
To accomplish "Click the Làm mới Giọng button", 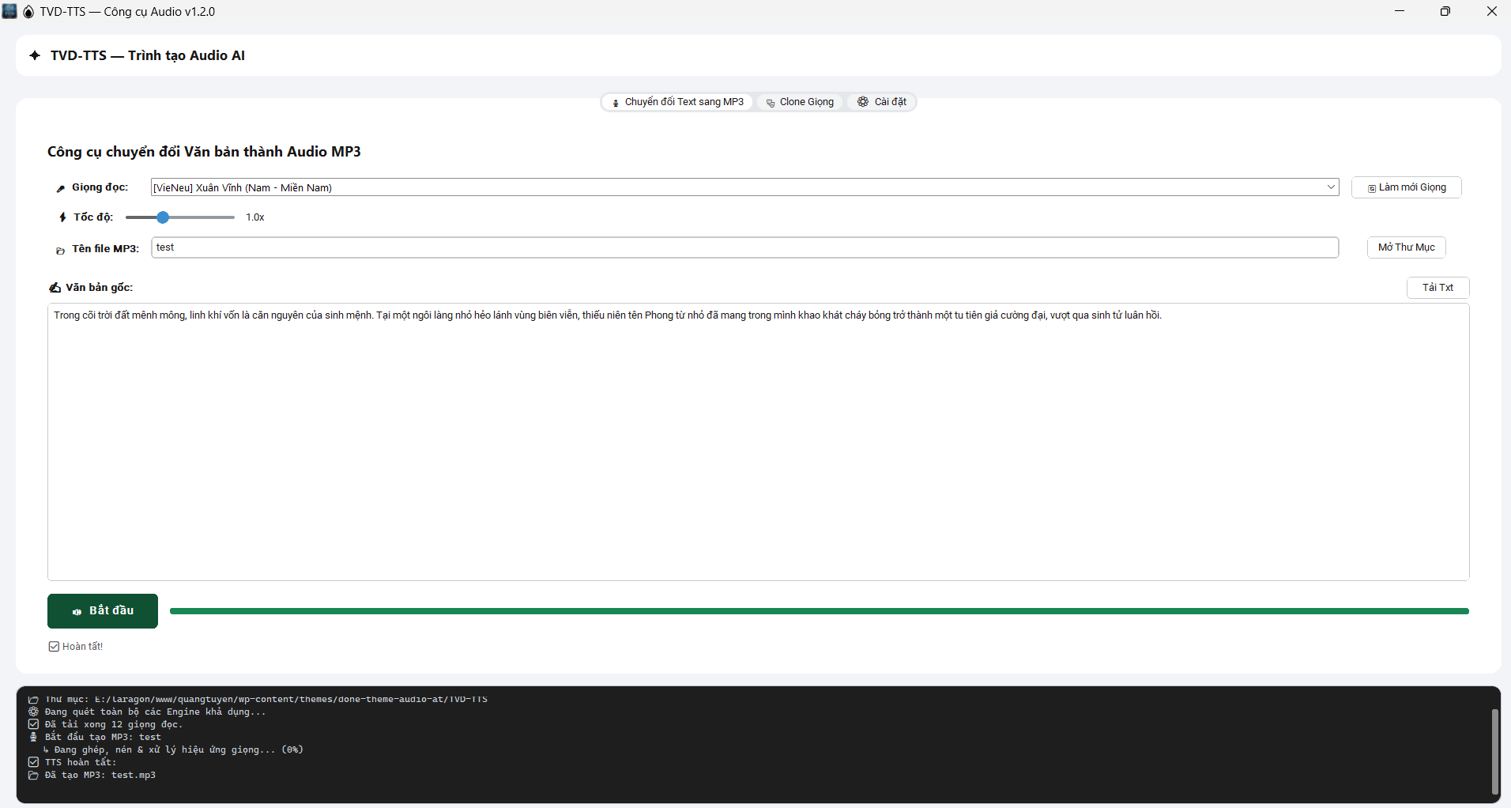I will 1407,187.
